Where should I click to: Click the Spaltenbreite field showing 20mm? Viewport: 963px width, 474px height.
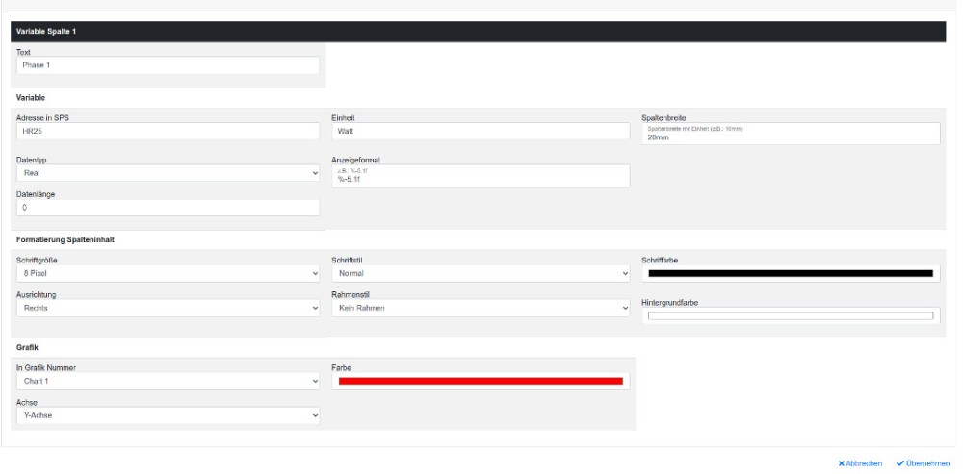[x=790, y=136]
